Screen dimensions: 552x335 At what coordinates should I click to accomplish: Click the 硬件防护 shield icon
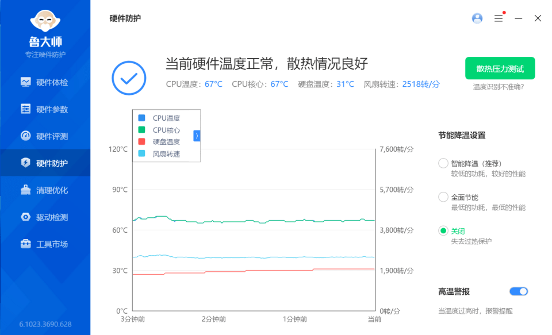tap(26, 163)
